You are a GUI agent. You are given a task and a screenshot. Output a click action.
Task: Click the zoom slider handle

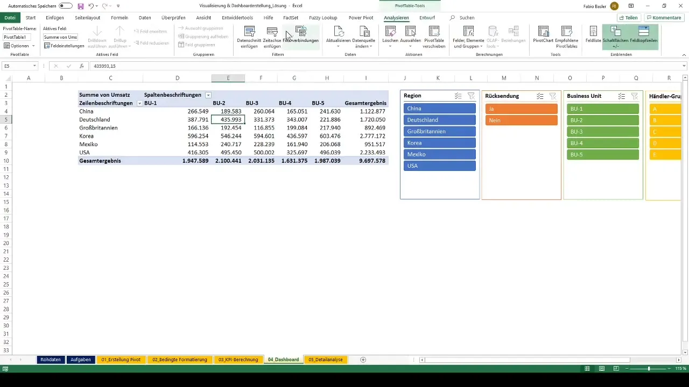[x=649, y=369]
